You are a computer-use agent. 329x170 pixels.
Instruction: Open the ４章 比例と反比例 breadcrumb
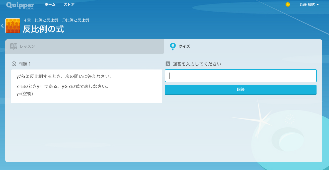(41, 20)
